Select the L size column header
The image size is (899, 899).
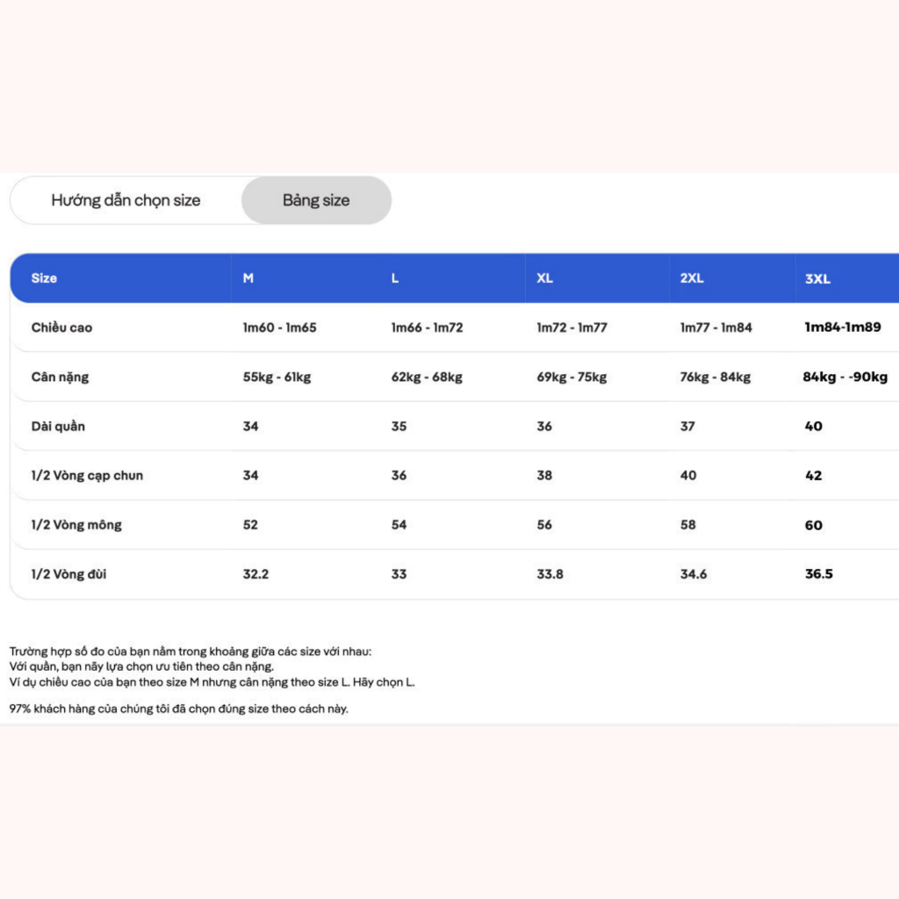click(394, 278)
